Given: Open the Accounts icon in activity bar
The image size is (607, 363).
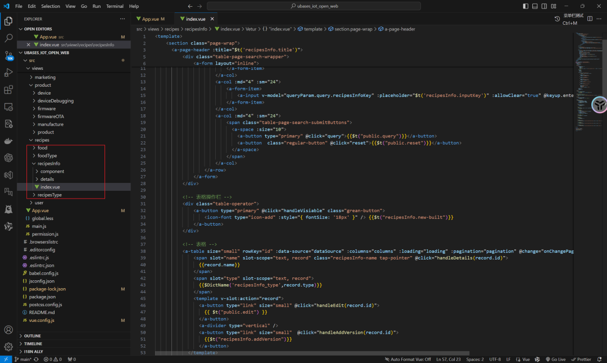Looking at the screenshot, I should tap(8, 330).
